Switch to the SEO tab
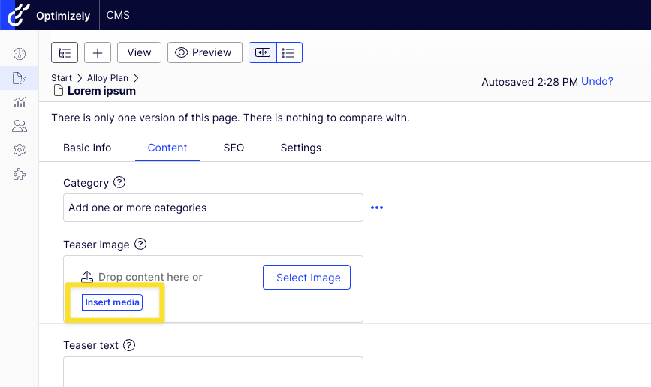Image resolution: width=651 pixels, height=387 pixels. tap(234, 148)
